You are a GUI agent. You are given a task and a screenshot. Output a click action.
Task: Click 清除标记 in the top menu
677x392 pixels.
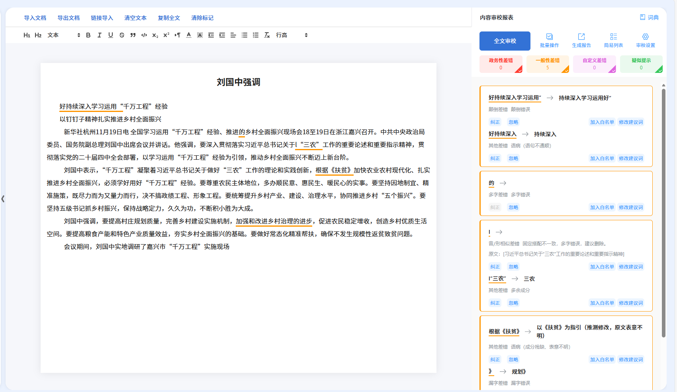202,18
